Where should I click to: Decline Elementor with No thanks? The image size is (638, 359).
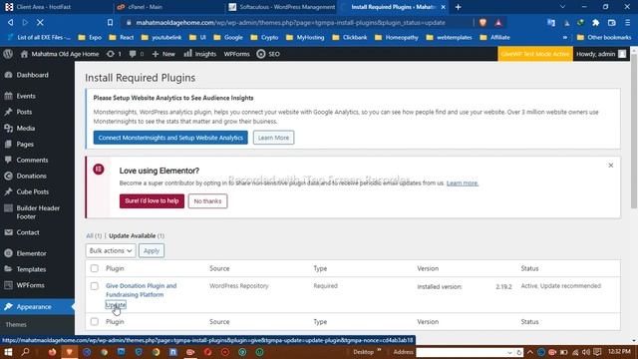click(x=207, y=201)
